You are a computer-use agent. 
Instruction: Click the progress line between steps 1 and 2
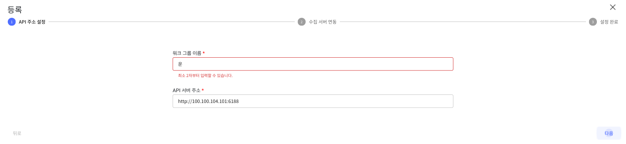point(172,22)
